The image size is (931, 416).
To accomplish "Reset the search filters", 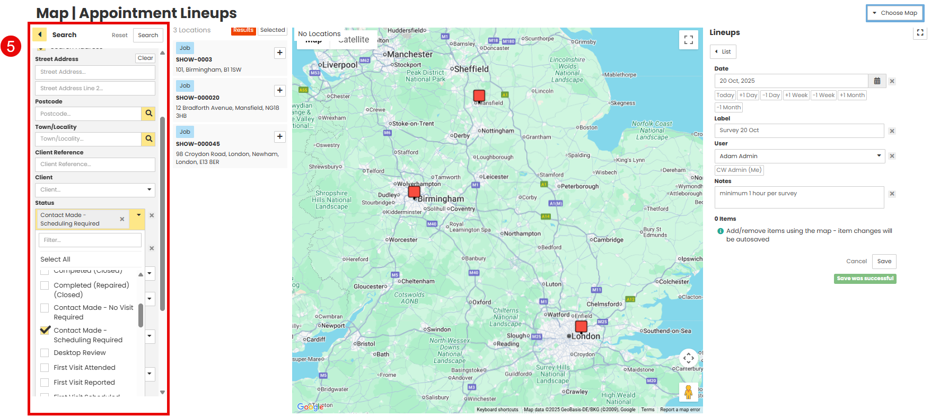I will coord(120,36).
